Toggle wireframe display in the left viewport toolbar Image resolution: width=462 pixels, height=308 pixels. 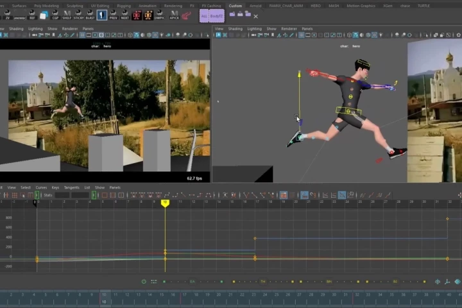point(130,35)
